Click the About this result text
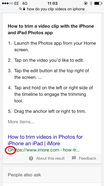This screenshot has height=186, width=104. click(50, 158)
